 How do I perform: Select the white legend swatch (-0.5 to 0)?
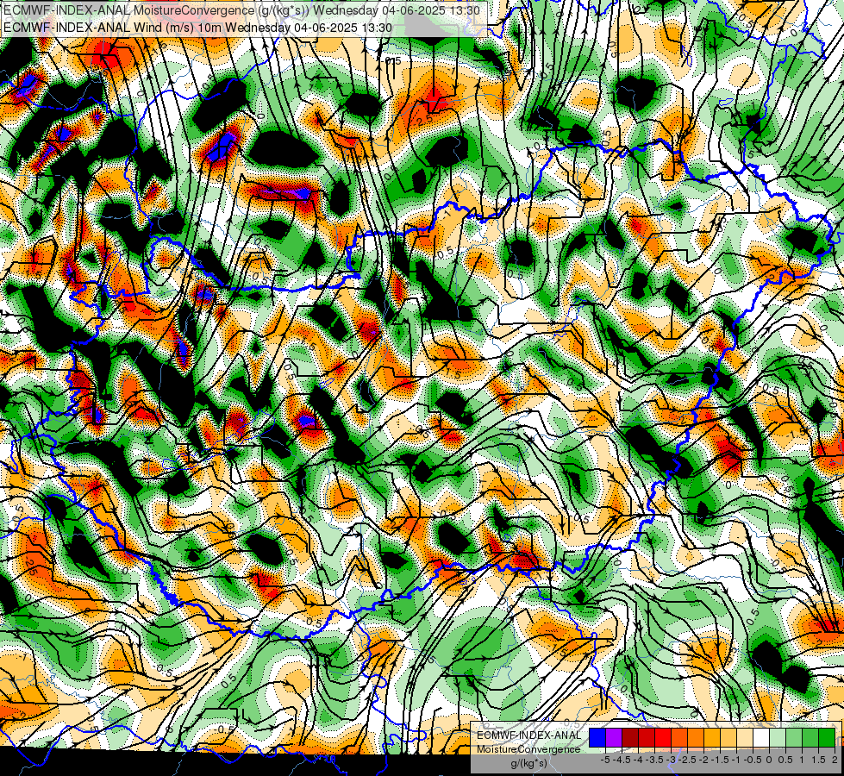pos(761,738)
